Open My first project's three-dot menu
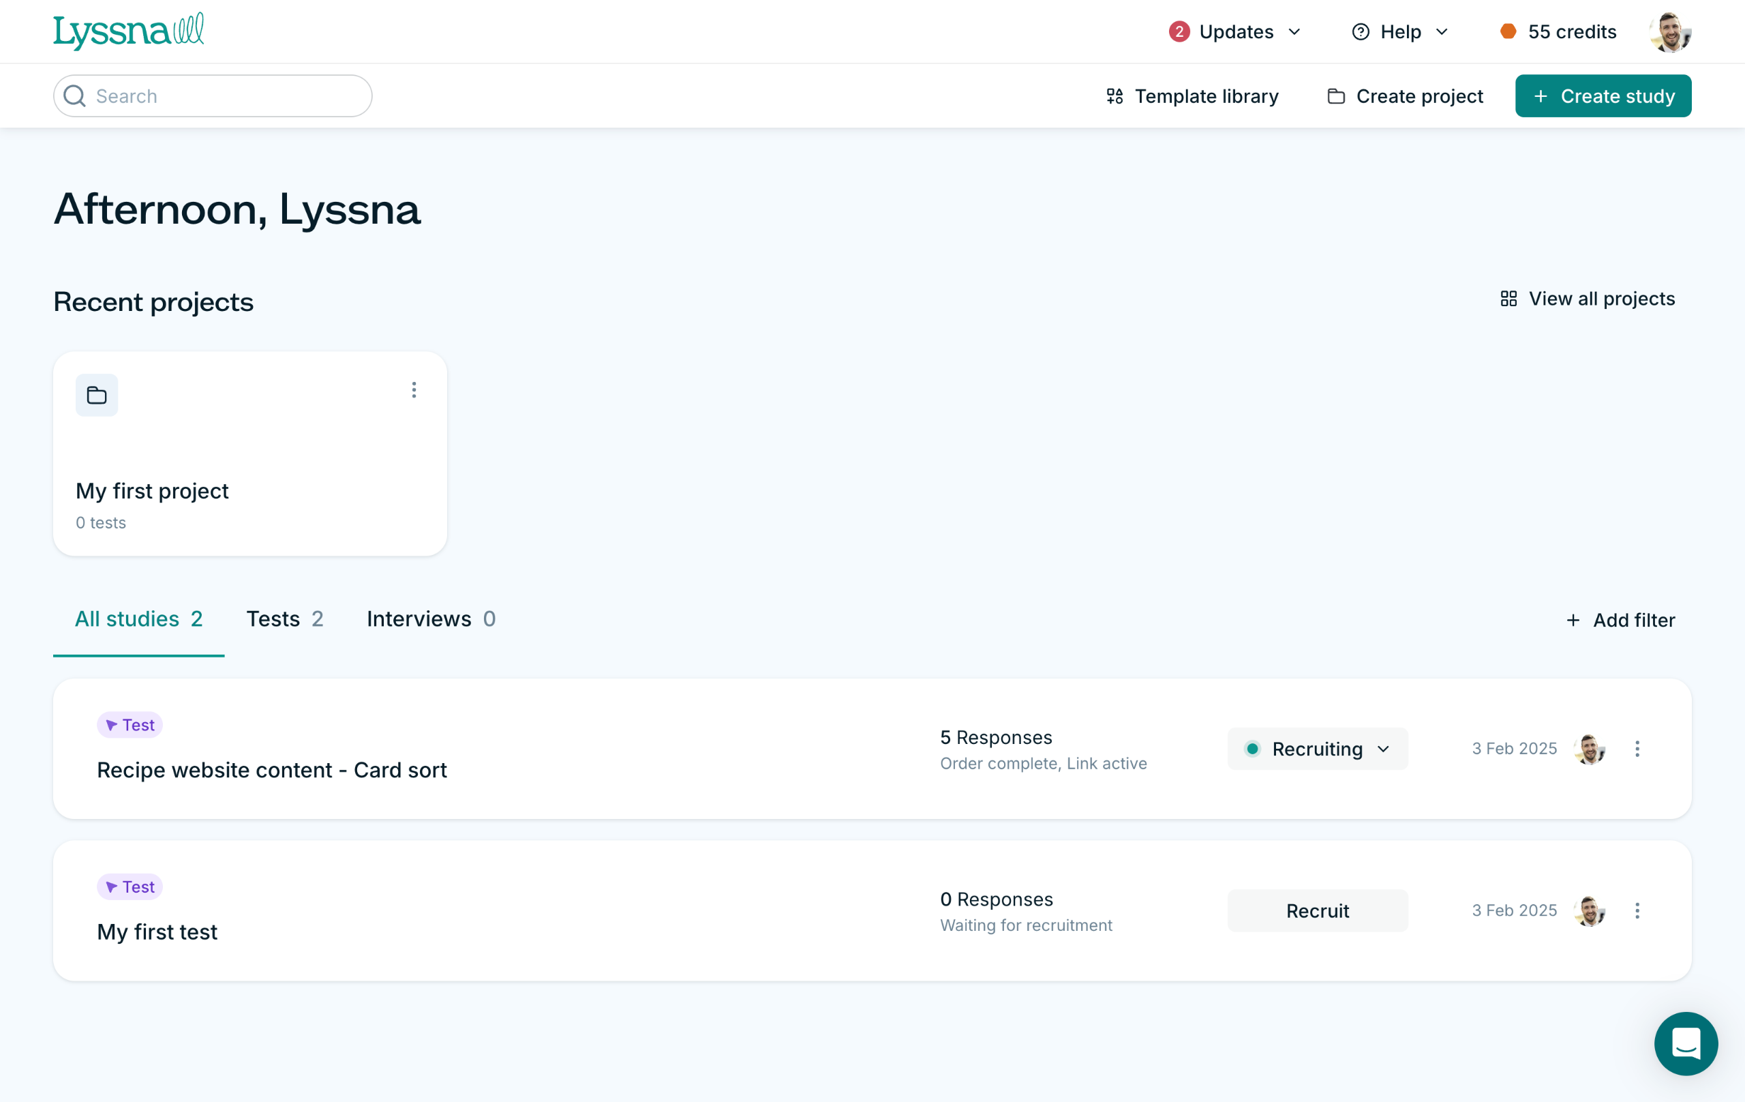Viewport: 1745px width, 1102px height. click(414, 390)
